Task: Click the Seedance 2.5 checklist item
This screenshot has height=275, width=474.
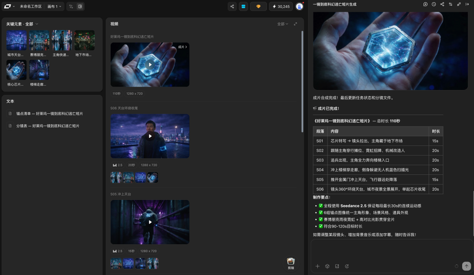Action: click(370, 206)
